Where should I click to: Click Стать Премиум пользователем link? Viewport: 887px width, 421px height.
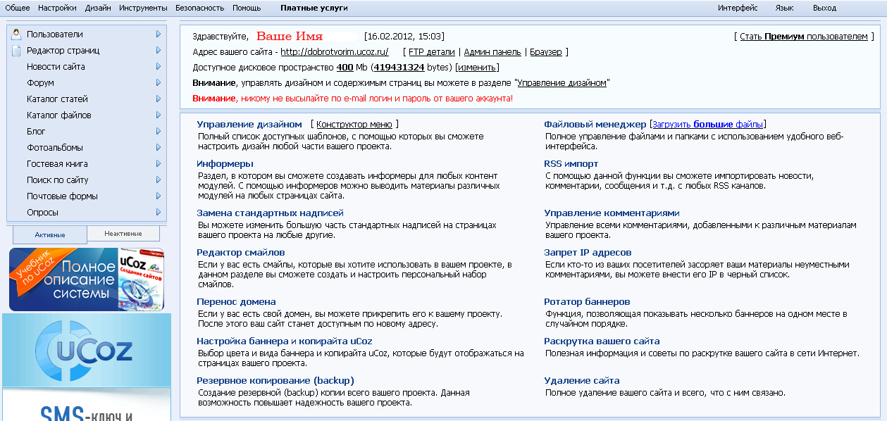(x=804, y=37)
